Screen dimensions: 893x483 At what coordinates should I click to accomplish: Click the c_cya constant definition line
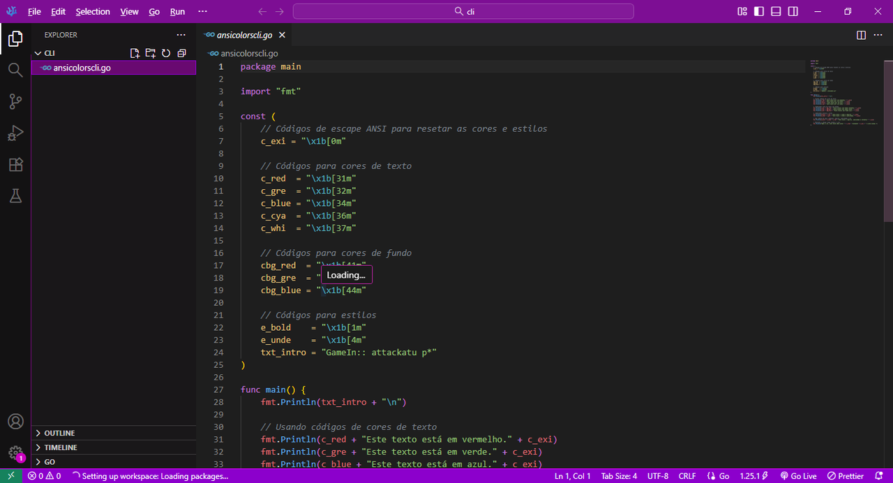[308, 216]
